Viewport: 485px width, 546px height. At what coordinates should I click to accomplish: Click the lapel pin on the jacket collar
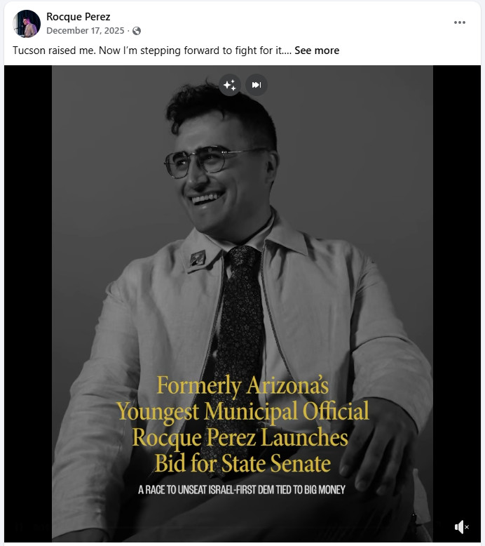point(198,258)
